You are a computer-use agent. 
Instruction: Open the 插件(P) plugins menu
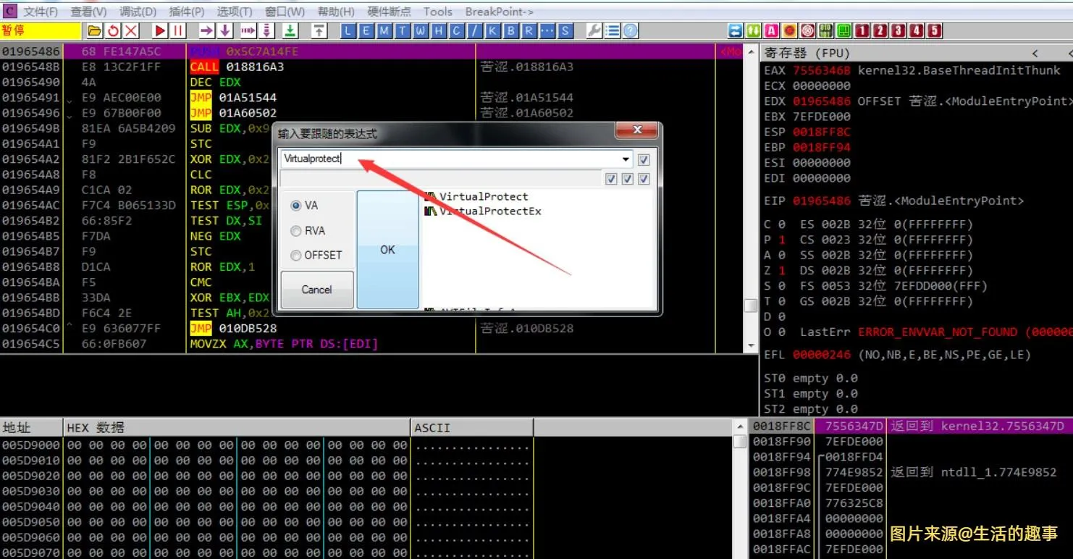click(x=187, y=12)
